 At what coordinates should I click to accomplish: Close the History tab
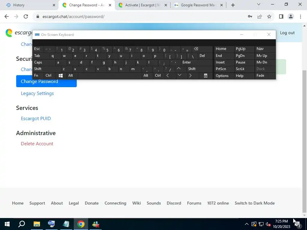54,5
